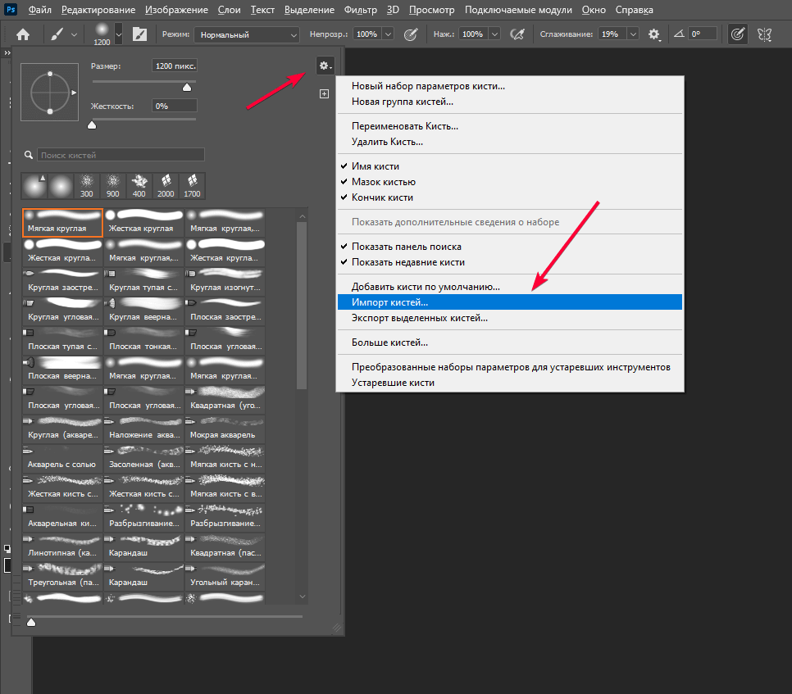This screenshot has width=792, height=694.
Task: Toggle pressure for size button
Action: [737, 34]
